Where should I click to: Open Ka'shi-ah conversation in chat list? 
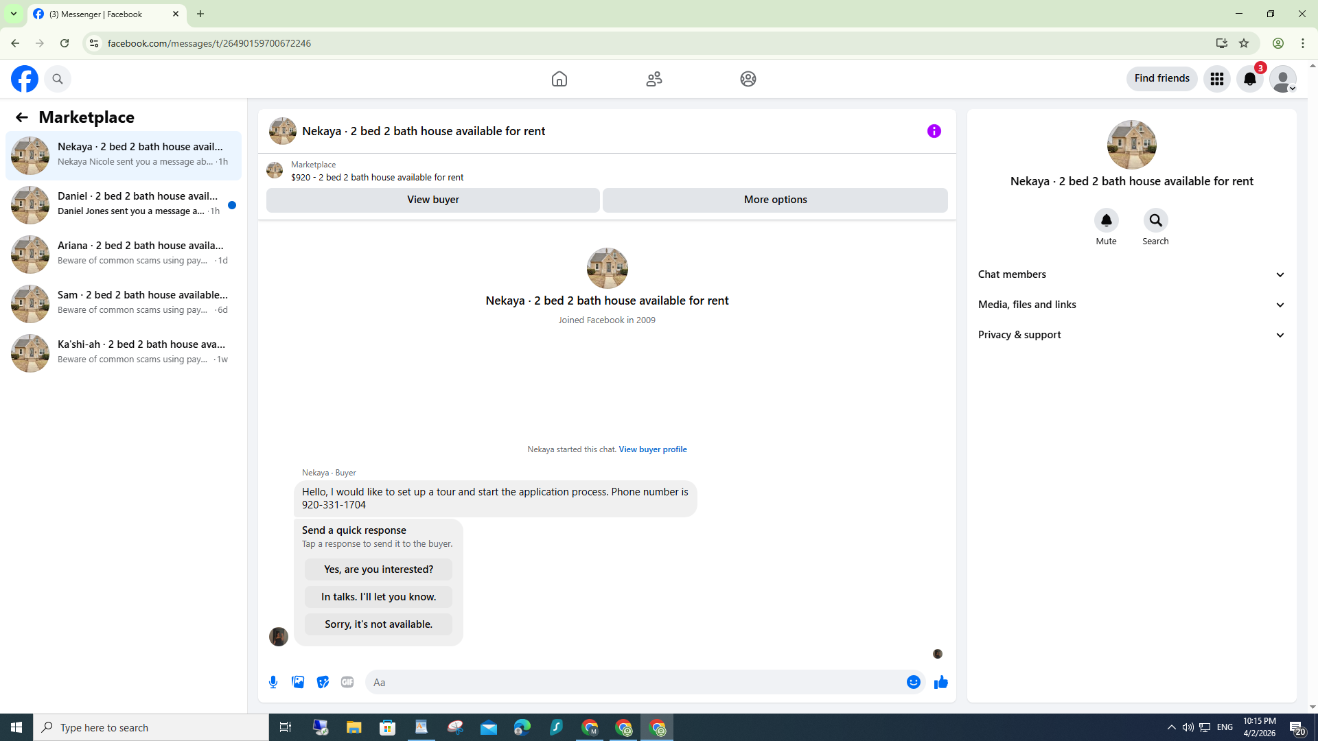[x=124, y=353]
